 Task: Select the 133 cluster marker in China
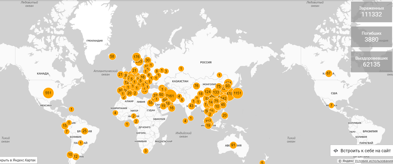point(216,92)
